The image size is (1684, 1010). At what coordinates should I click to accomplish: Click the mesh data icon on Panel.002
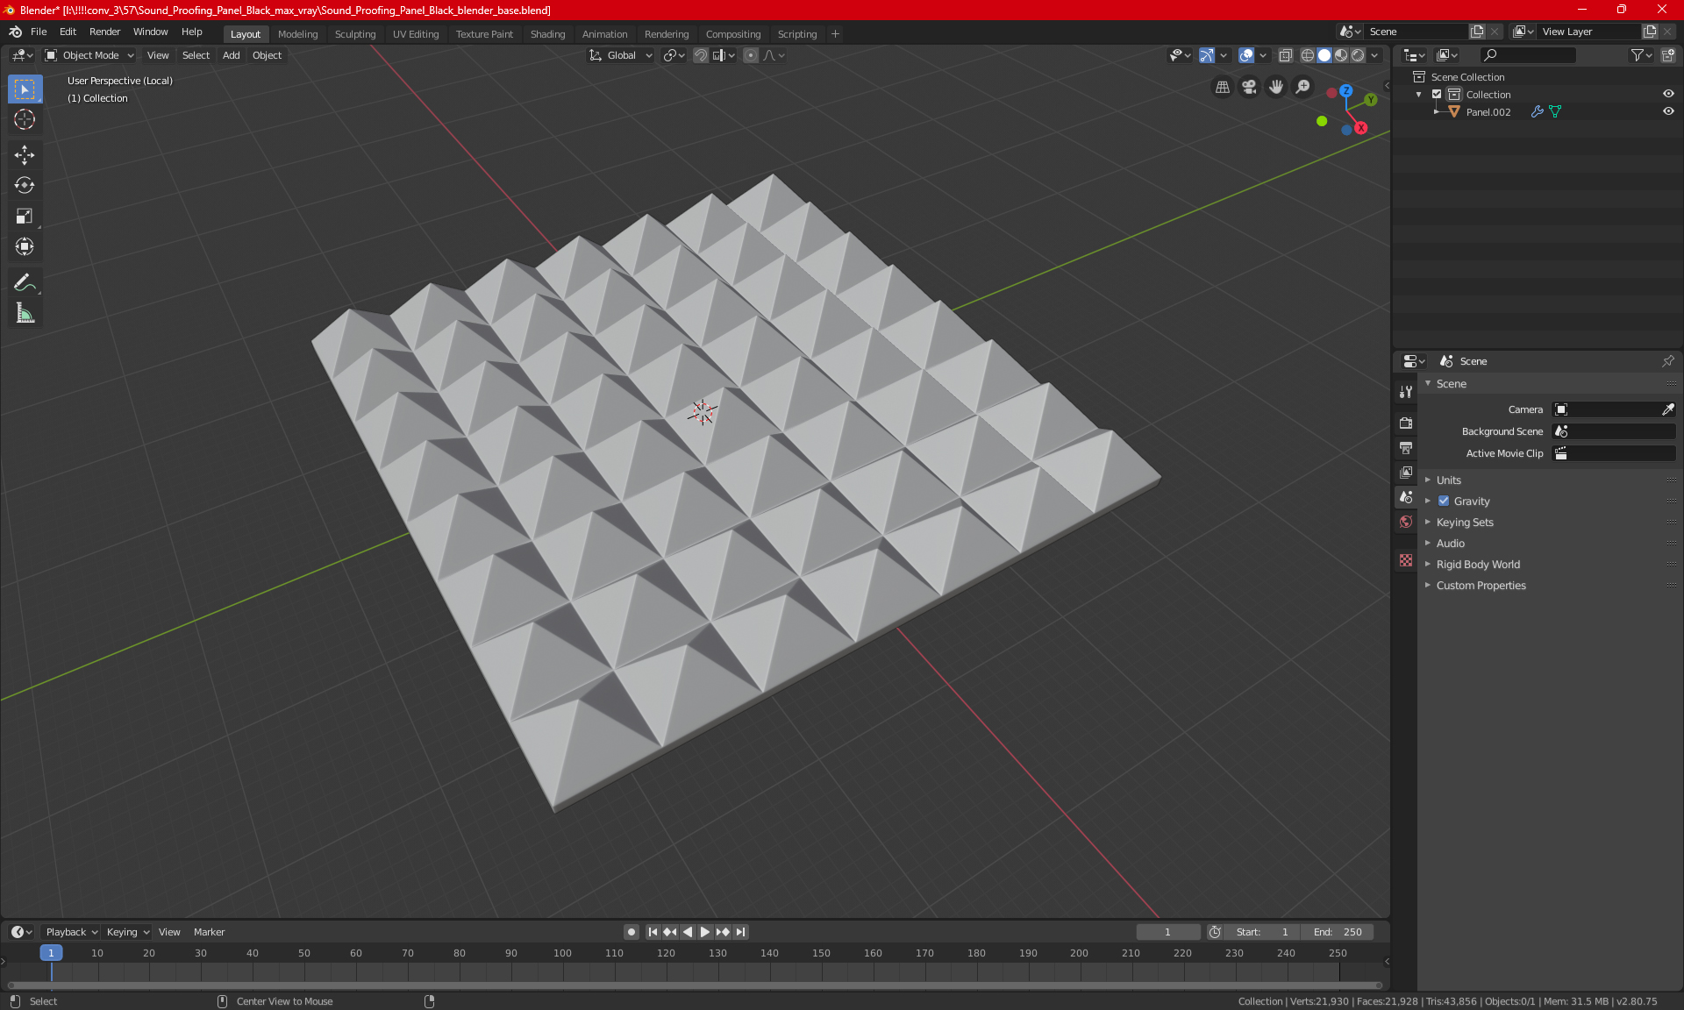pos(1555,112)
